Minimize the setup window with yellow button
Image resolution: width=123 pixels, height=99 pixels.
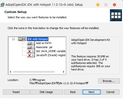click(x=98, y=5)
